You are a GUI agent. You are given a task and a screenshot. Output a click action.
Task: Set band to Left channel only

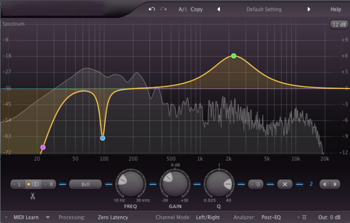point(18,184)
